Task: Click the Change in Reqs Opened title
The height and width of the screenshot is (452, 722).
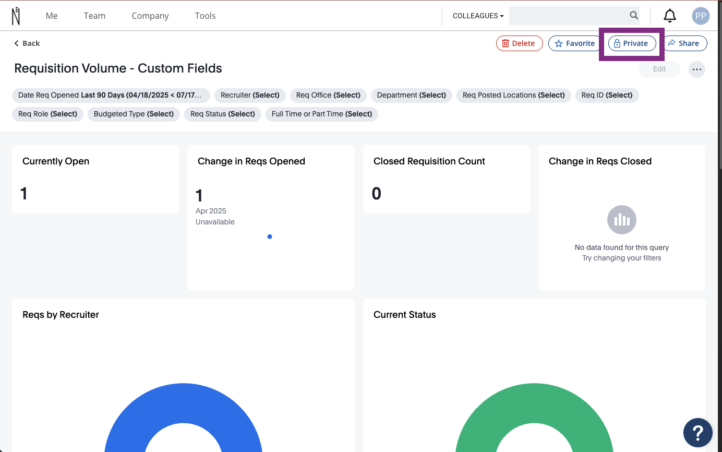Action: [x=251, y=161]
